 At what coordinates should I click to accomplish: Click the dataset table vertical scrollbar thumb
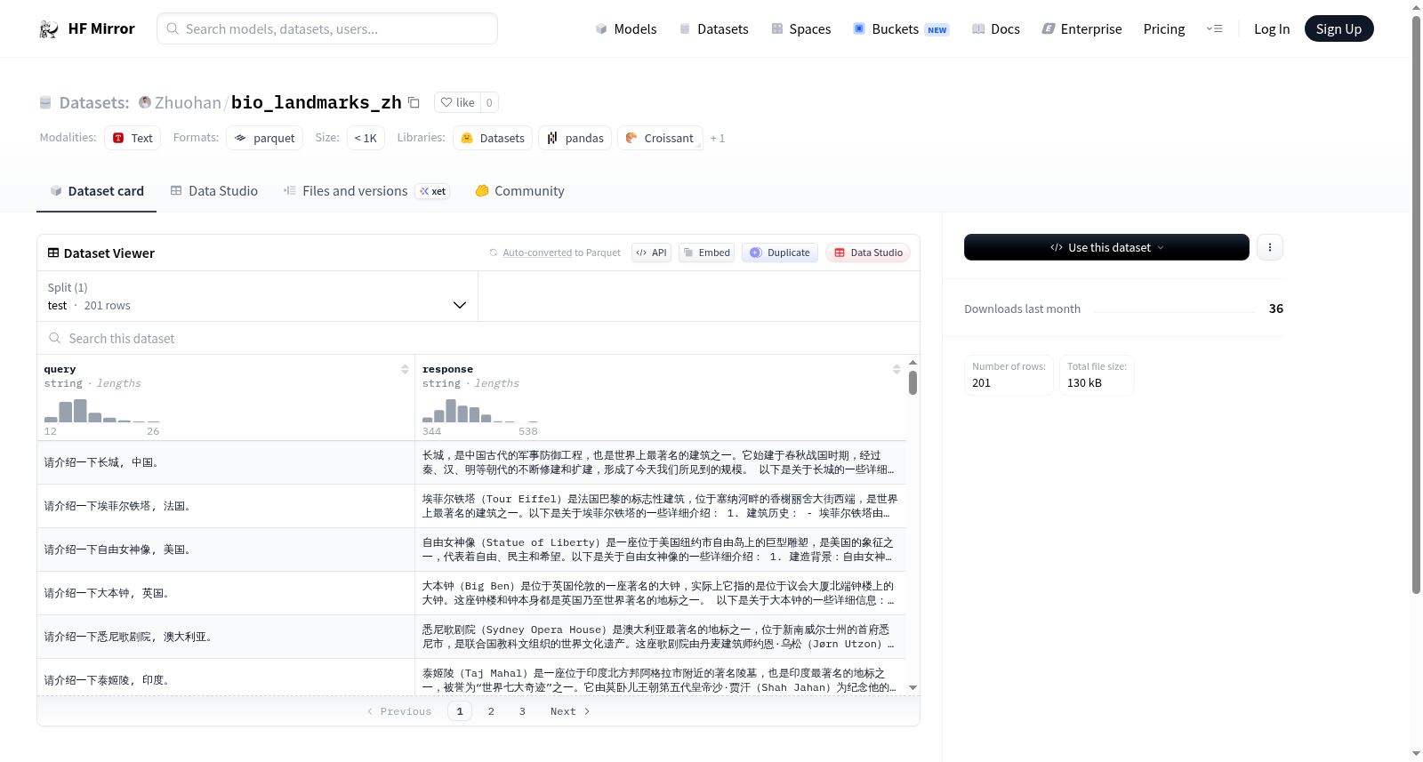coord(912,382)
